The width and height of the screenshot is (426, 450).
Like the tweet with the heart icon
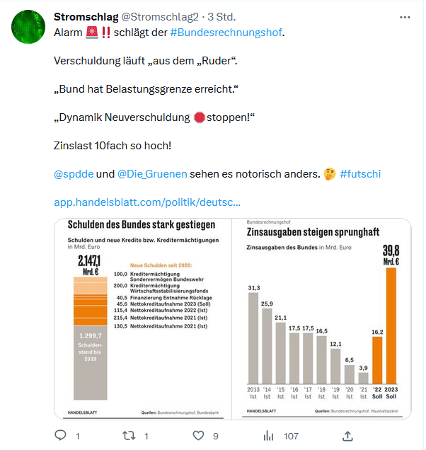click(x=198, y=436)
